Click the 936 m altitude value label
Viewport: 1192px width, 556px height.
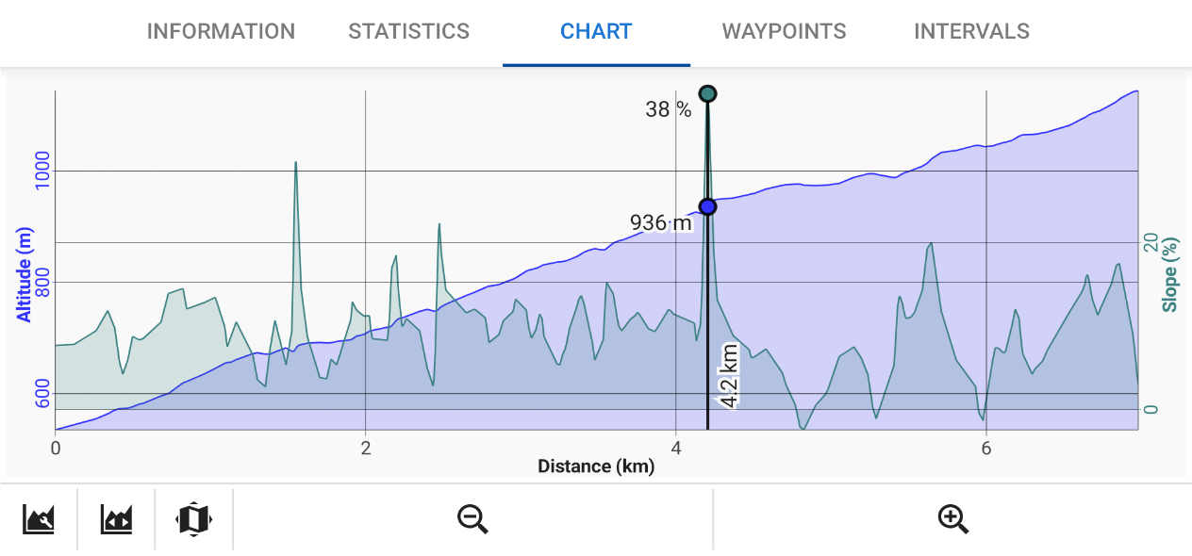(x=660, y=222)
